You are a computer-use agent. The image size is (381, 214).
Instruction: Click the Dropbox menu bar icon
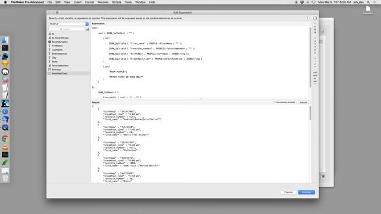point(302,2)
